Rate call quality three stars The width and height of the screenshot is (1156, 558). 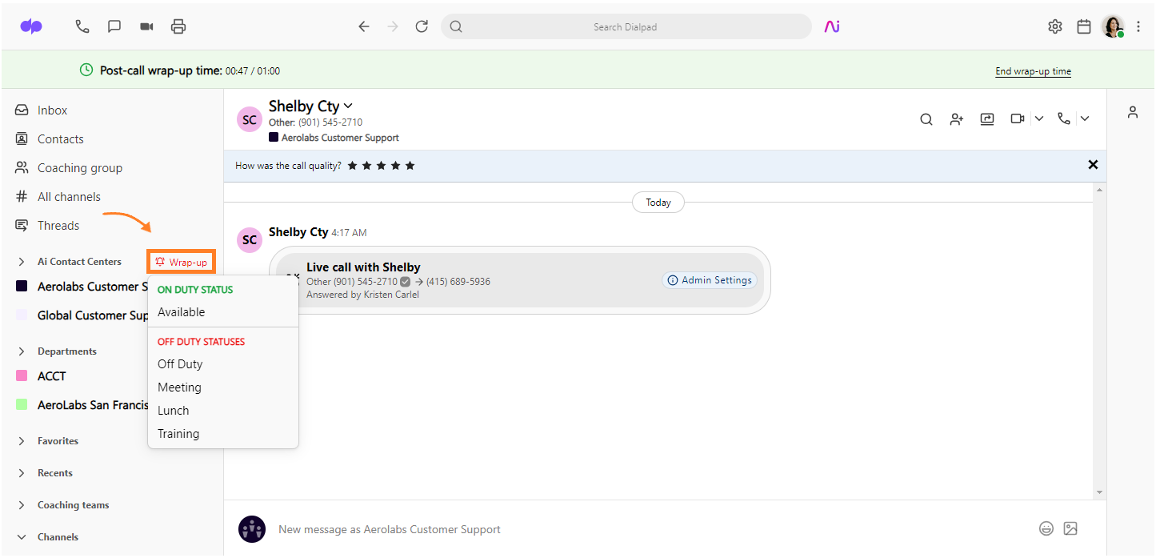[x=382, y=166]
